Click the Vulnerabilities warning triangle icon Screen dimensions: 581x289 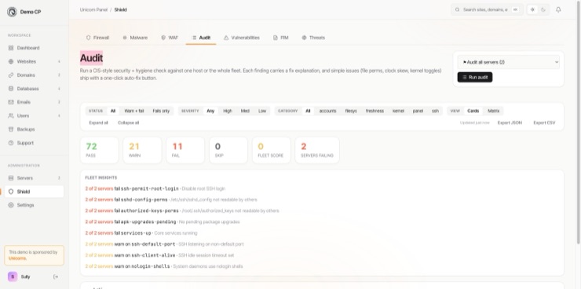pyautogui.click(x=226, y=38)
